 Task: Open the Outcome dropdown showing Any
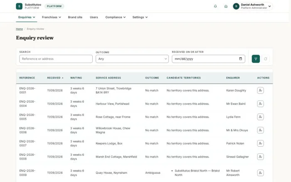pyautogui.click(x=132, y=59)
